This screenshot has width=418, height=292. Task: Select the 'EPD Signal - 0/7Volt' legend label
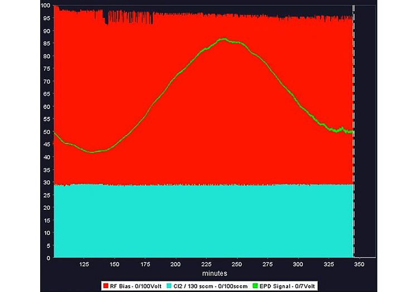point(287,286)
